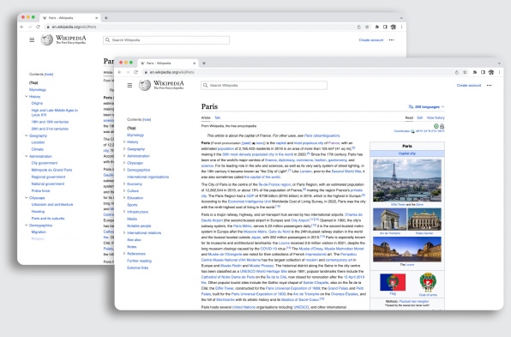Switch to the Talk tab of Paris article
Screen dimensions: 511x337
click(218, 117)
